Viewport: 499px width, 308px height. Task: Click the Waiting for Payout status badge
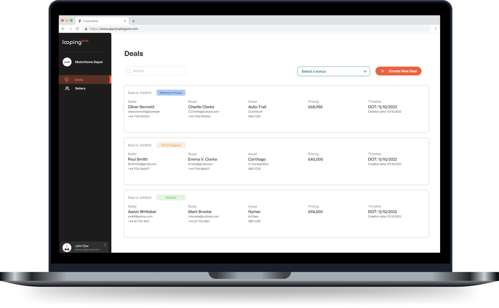click(x=171, y=93)
